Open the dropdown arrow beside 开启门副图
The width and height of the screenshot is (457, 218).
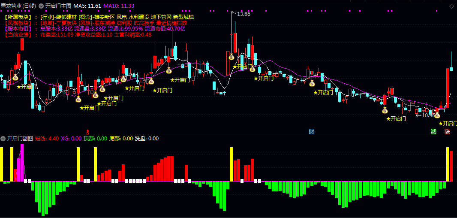point(3,138)
